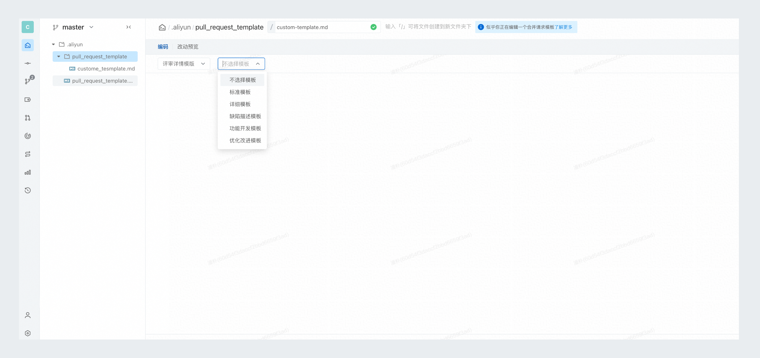Click the markdown icon of custome_tesmplate.md

pyautogui.click(x=72, y=69)
